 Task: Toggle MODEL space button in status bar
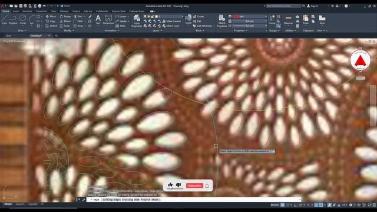click(275, 205)
